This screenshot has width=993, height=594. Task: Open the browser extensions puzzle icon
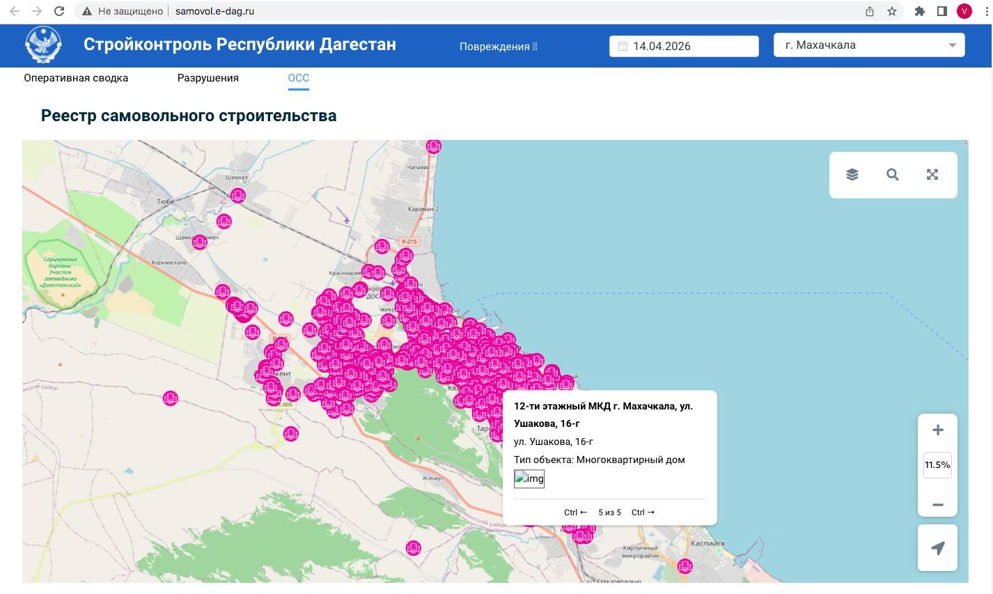point(919,11)
